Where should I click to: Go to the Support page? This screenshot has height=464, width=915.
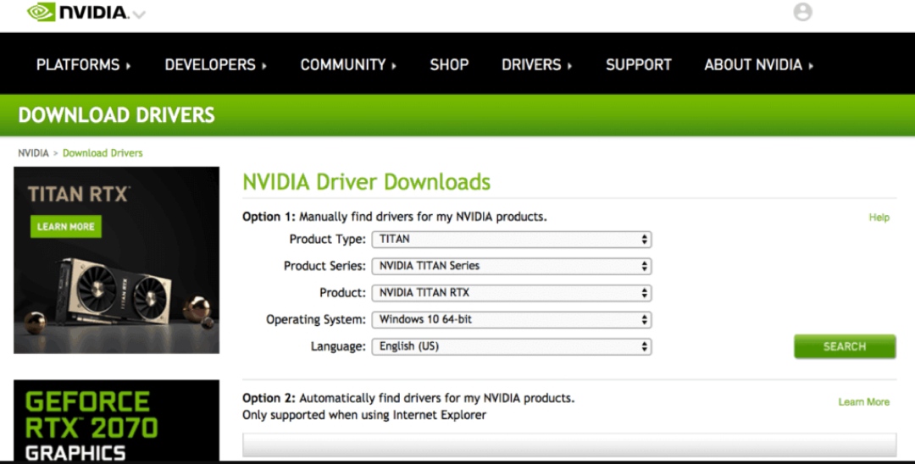tap(639, 64)
